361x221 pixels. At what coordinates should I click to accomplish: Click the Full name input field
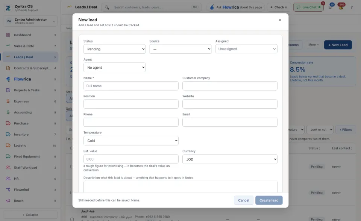coord(131,86)
